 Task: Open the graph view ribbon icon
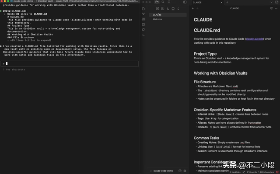pos(143,14)
